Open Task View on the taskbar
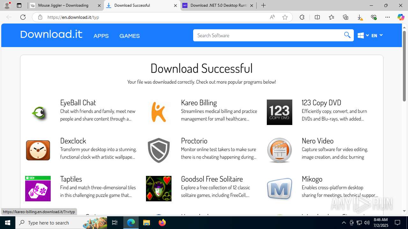The width and height of the screenshot is (408, 229). (115, 223)
